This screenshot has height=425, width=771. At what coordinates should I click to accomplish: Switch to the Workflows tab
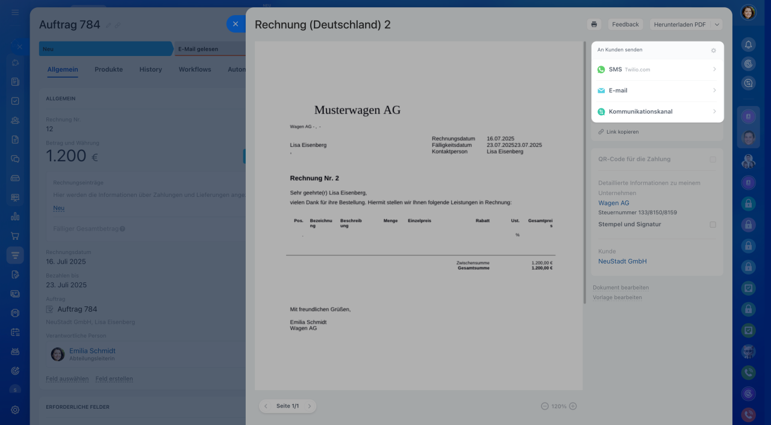pyautogui.click(x=195, y=70)
